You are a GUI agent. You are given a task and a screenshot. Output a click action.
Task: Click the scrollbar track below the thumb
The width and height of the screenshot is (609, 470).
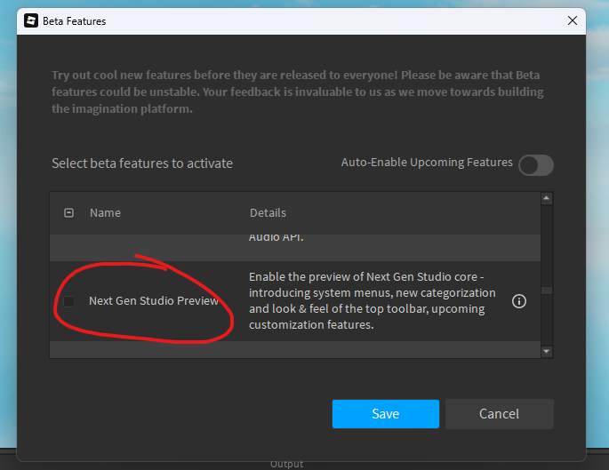547,320
